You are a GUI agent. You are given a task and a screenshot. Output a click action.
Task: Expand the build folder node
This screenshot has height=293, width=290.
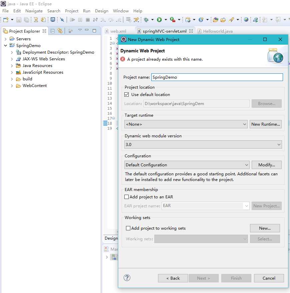point(12,79)
